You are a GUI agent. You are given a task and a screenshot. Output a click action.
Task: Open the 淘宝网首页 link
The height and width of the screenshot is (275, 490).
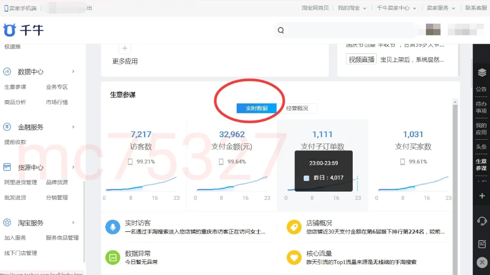[315, 8]
